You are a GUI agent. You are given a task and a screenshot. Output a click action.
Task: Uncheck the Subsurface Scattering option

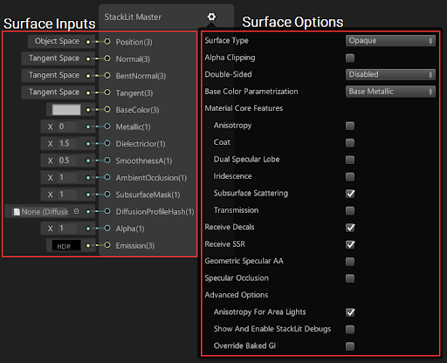350,194
